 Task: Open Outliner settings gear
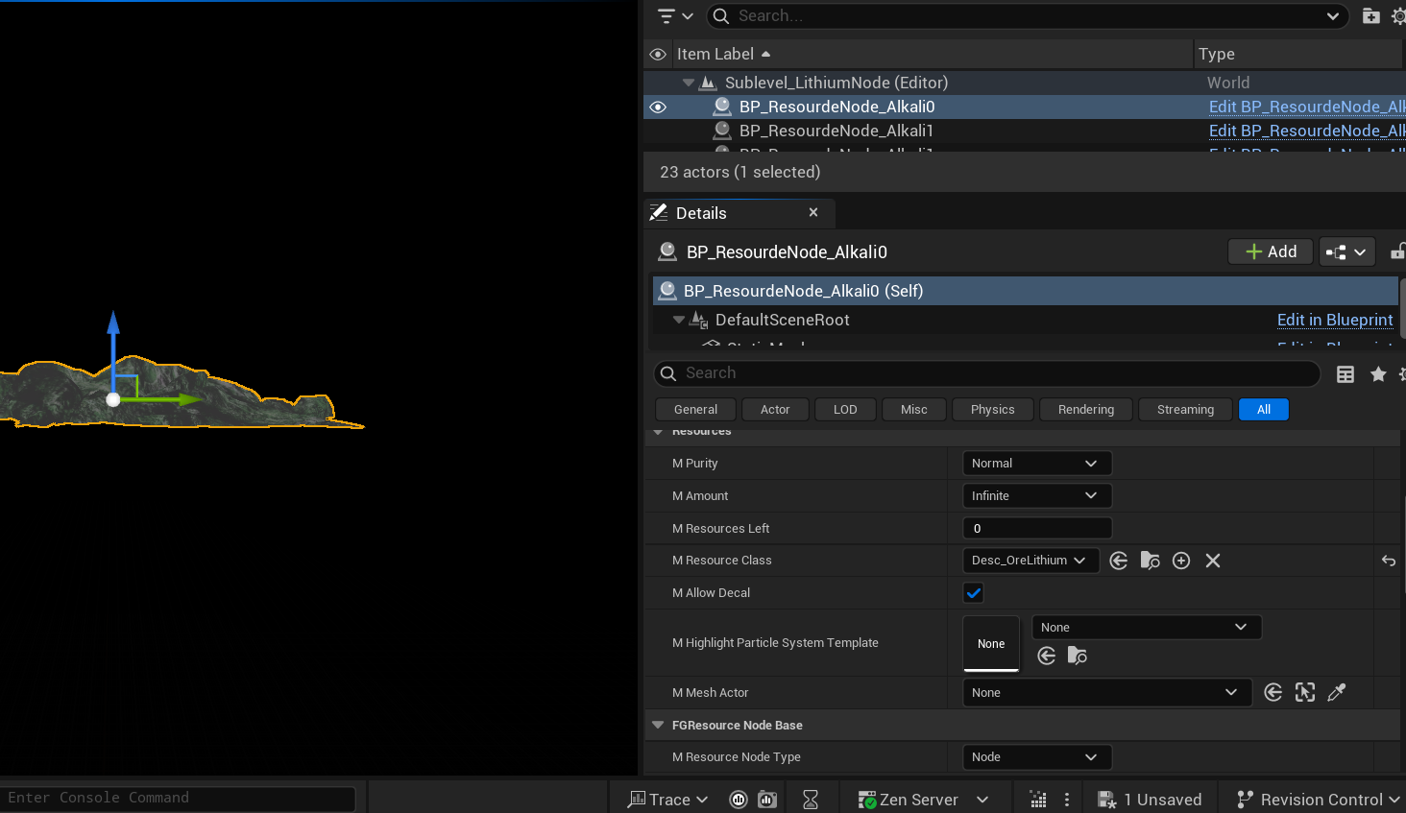(x=1398, y=16)
